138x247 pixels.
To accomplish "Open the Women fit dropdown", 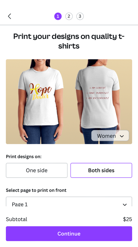I will [x=110, y=136].
